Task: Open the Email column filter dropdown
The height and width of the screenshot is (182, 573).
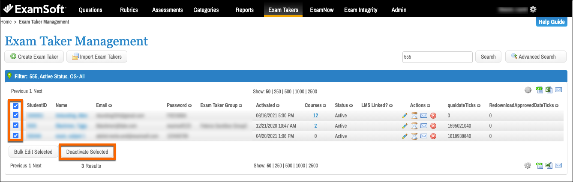Action: tap(111, 105)
